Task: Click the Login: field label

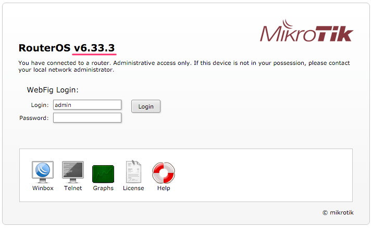Action: (x=40, y=105)
